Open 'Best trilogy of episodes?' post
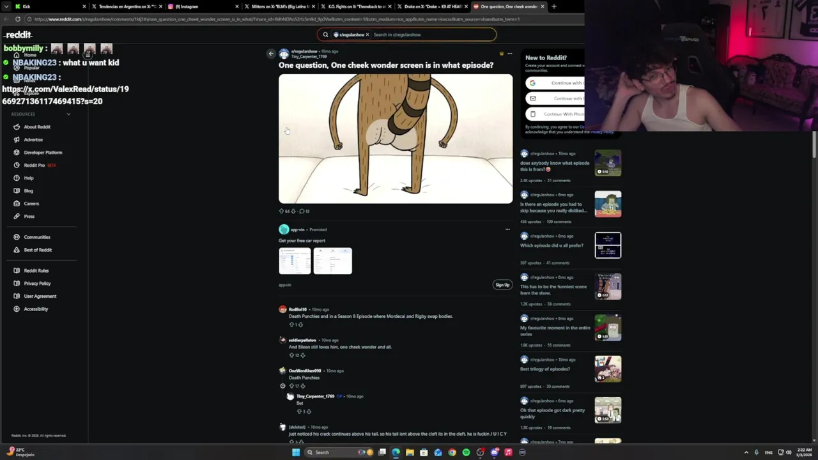Screen dimensions: 818x460 coord(545,369)
